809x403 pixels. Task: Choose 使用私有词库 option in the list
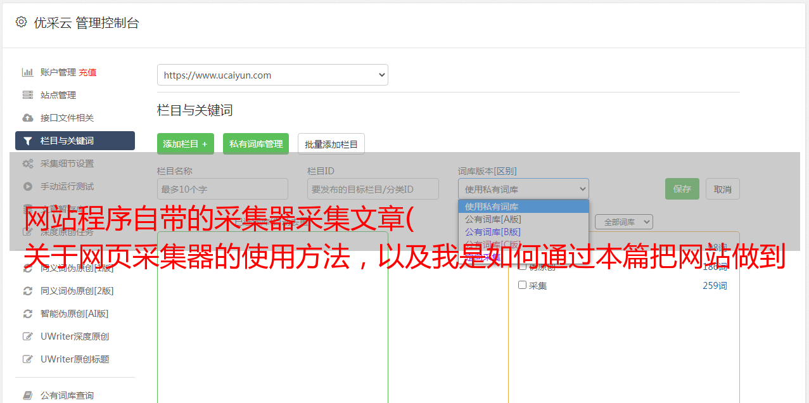pyautogui.click(x=523, y=207)
